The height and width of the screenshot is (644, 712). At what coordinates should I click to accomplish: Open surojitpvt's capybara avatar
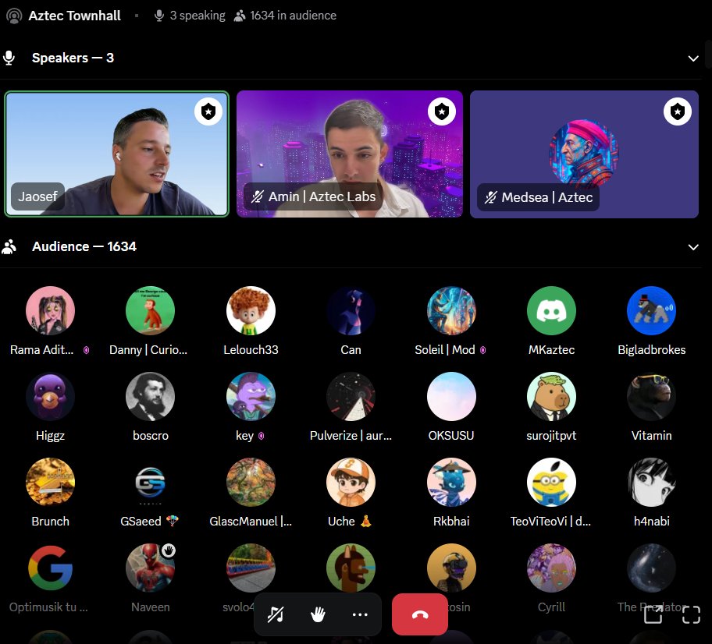[551, 396]
